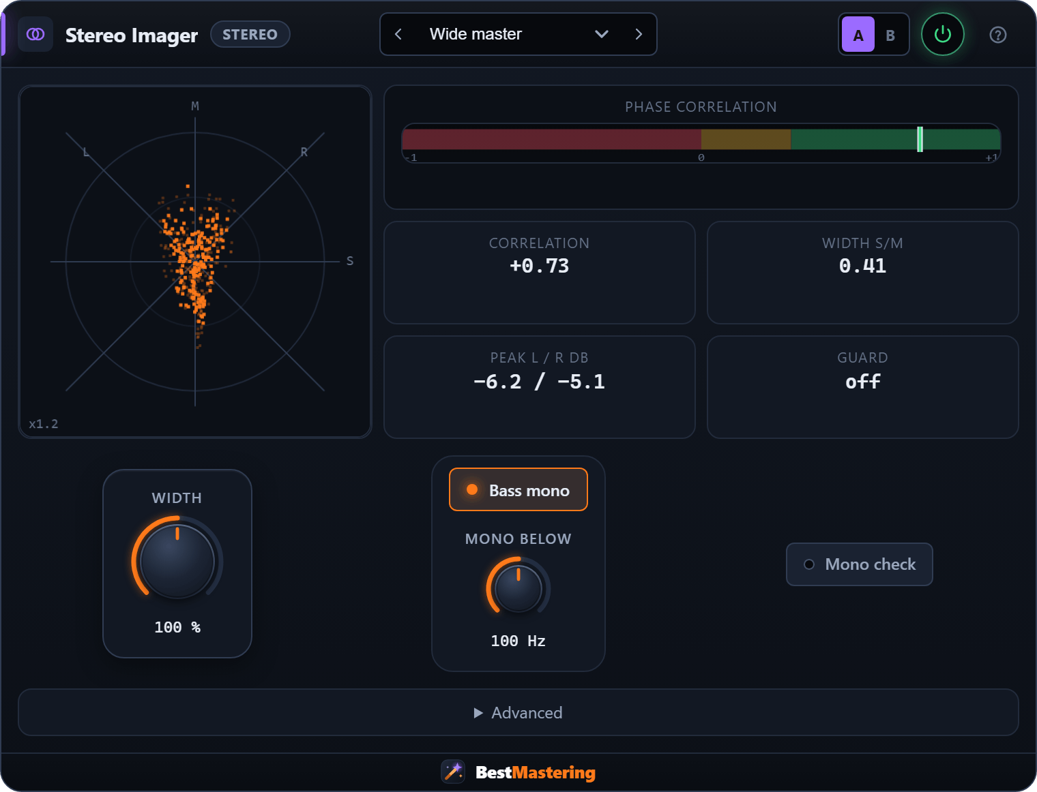
Task: Click the Width knob
Action: 177,561
